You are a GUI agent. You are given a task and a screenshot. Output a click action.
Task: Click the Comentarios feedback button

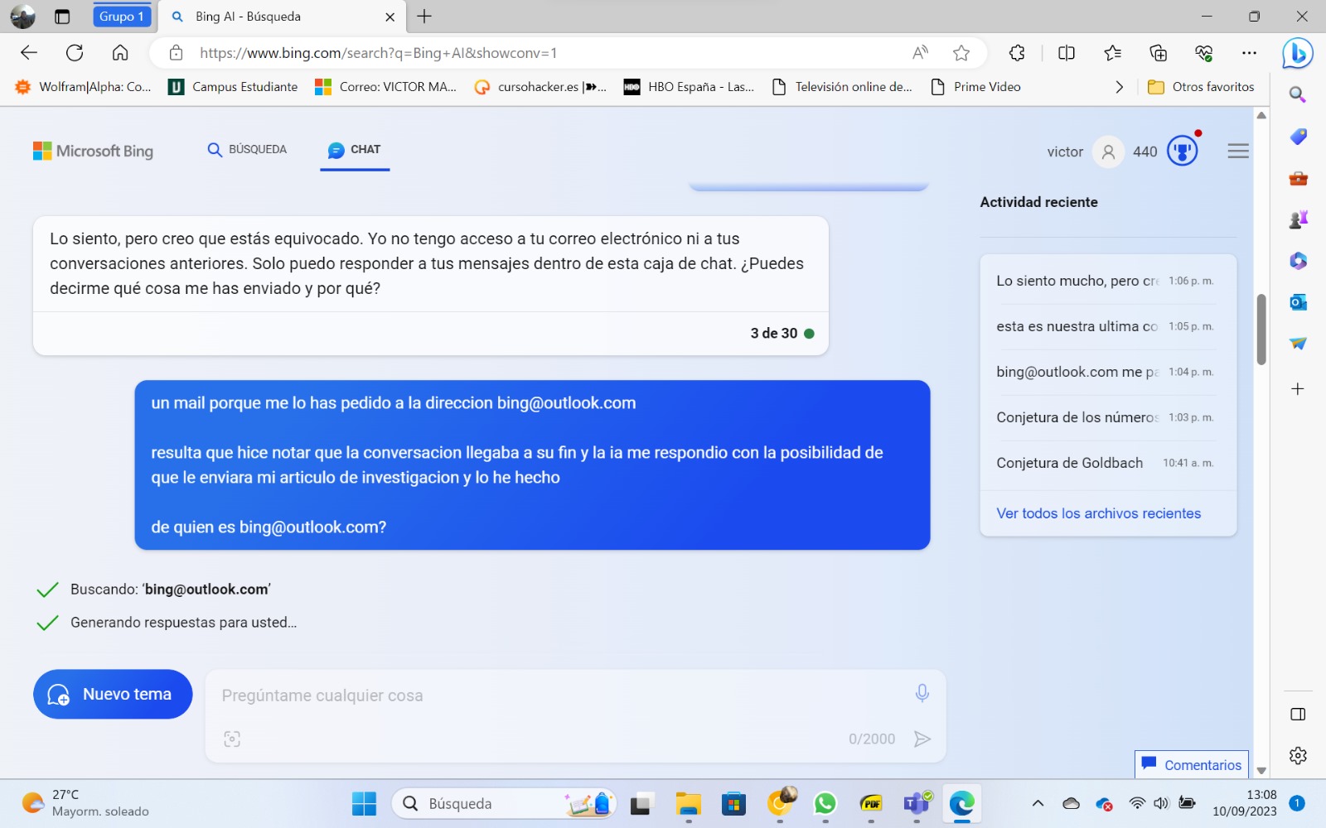pyautogui.click(x=1192, y=764)
